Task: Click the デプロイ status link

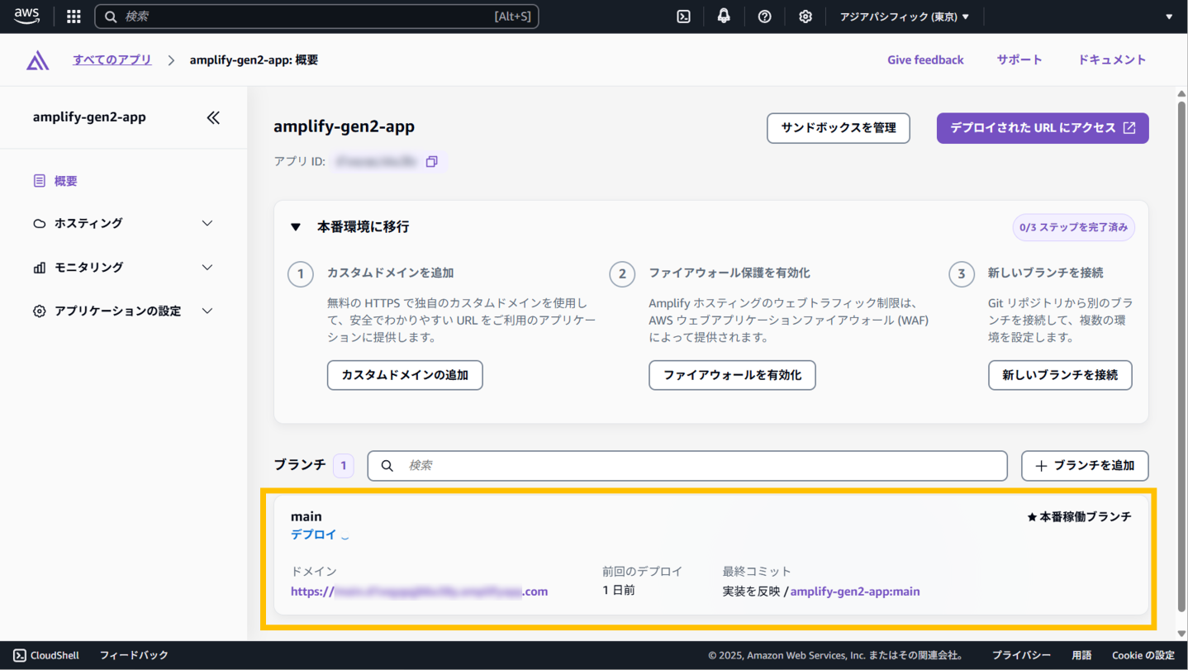Action: (x=313, y=535)
